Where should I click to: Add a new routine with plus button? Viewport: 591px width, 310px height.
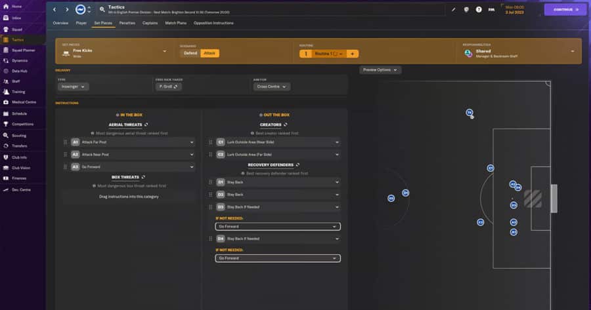(353, 54)
